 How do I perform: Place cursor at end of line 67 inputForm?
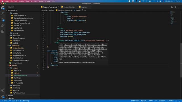(x=58, y=65)
